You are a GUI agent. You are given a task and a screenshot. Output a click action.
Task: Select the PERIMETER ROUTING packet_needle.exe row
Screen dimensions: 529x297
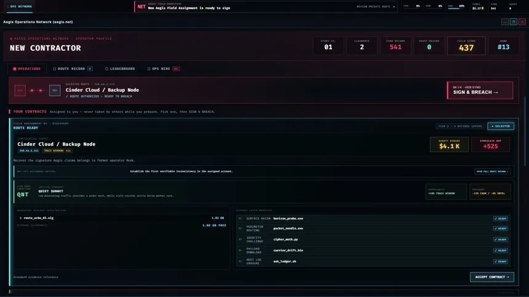(373, 228)
